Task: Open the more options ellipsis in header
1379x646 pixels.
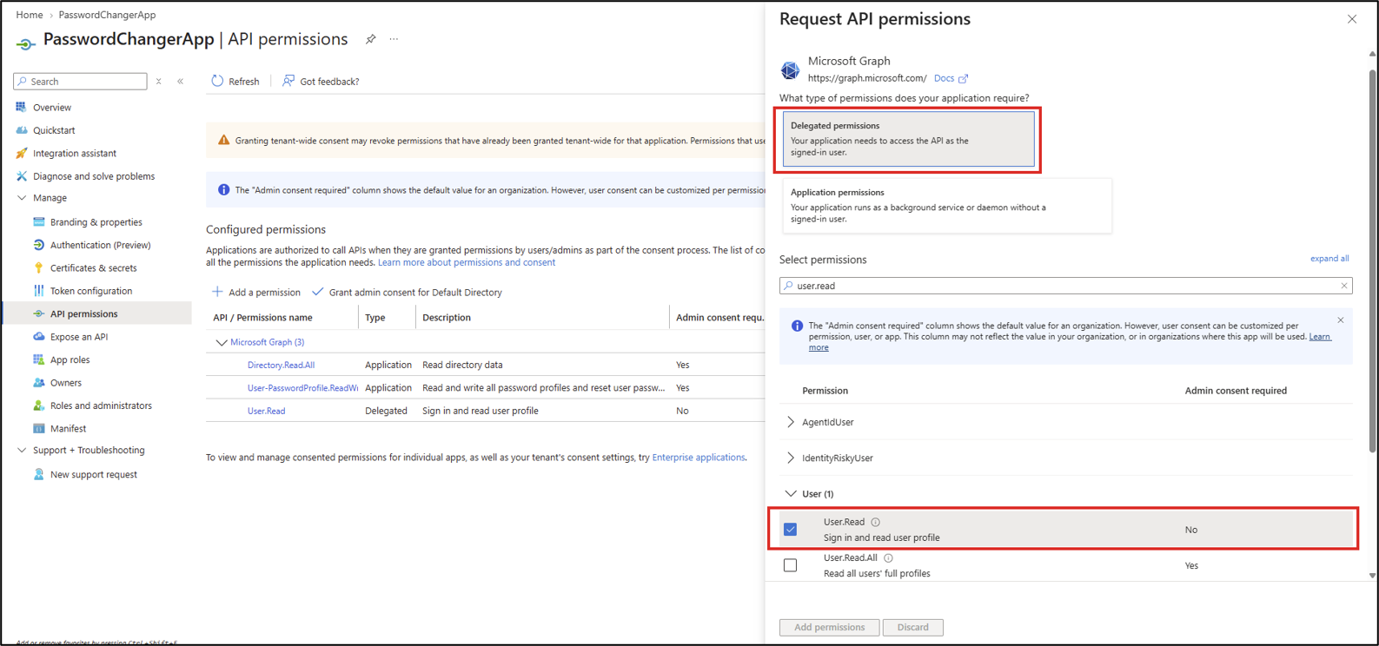Action: (x=394, y=39)
